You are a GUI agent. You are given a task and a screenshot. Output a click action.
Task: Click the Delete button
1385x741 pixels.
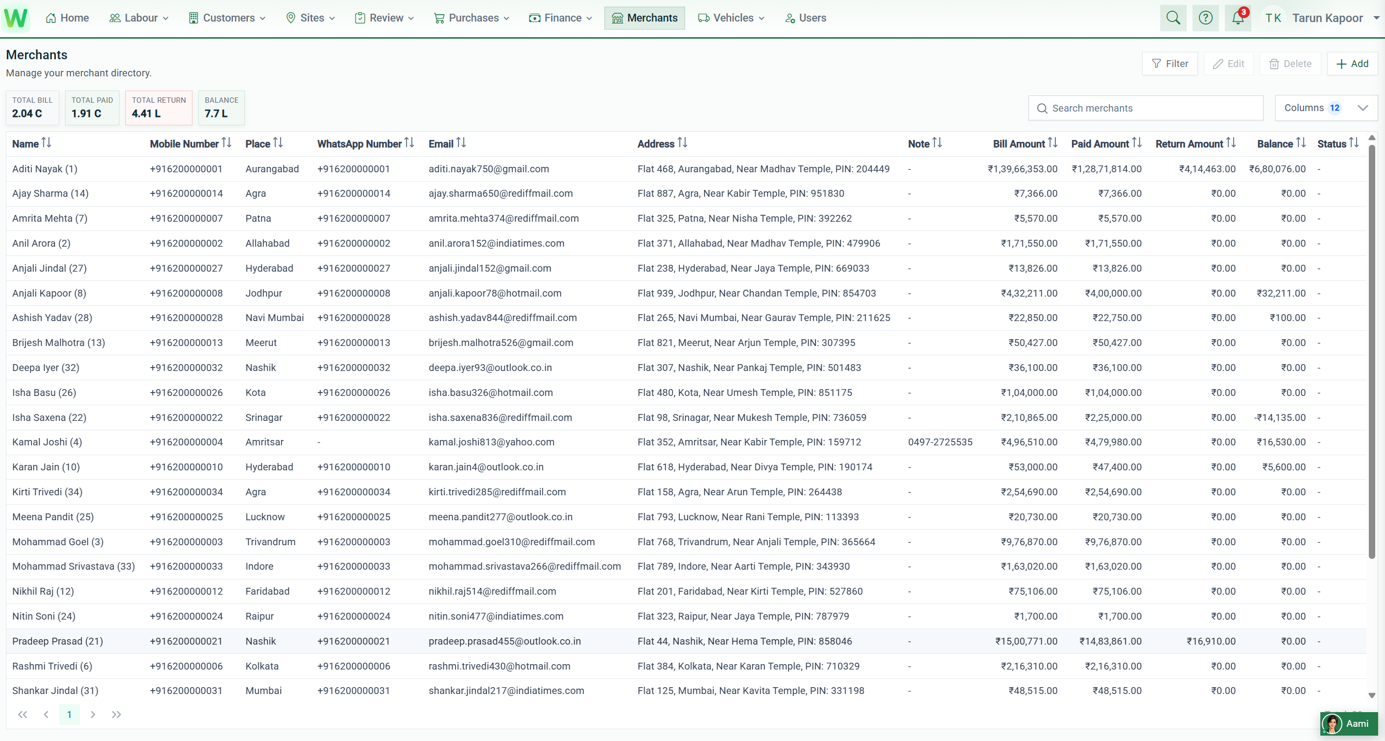click(1290, 64)
